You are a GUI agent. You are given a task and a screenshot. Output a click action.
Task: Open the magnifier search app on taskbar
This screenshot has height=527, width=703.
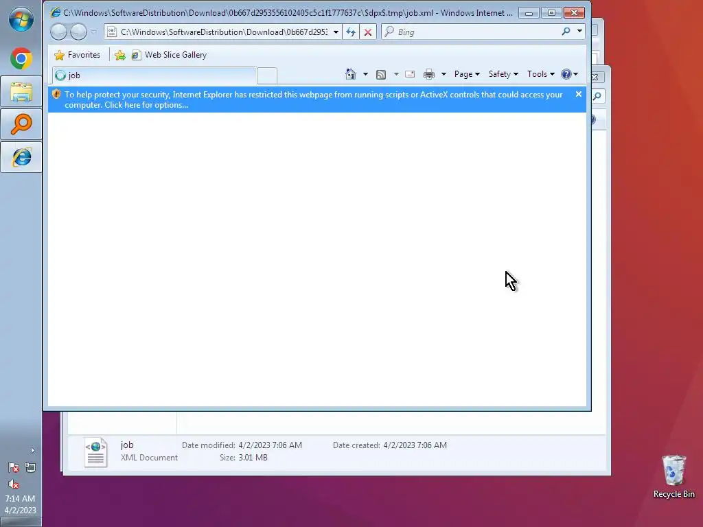pos(21,124)
